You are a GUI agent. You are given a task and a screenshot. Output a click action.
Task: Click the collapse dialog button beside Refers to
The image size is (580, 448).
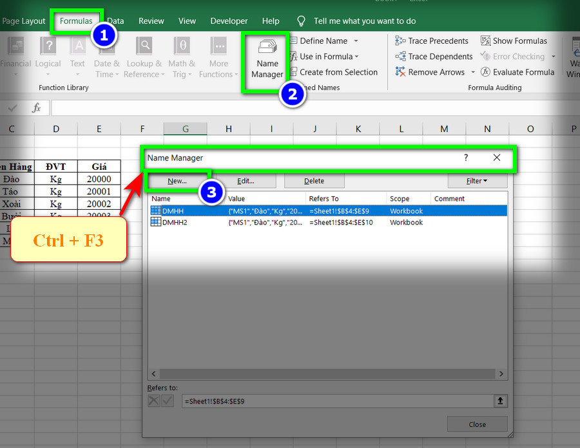point(500,401)
